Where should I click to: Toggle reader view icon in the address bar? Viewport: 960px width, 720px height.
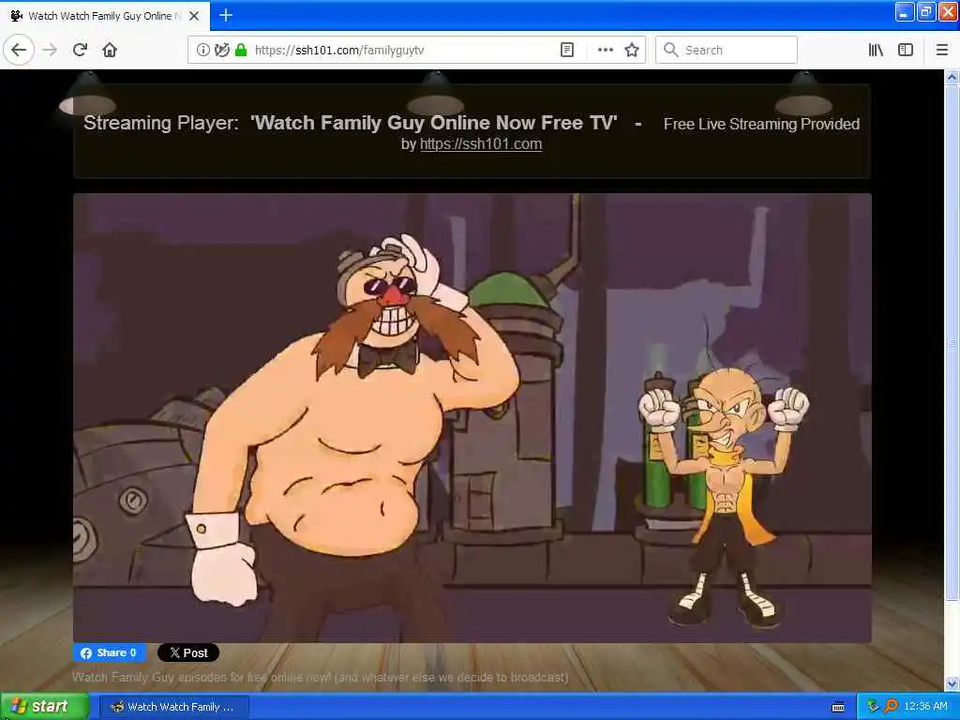567,50
